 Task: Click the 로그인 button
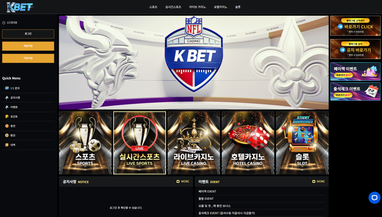(x=28, y=34)
